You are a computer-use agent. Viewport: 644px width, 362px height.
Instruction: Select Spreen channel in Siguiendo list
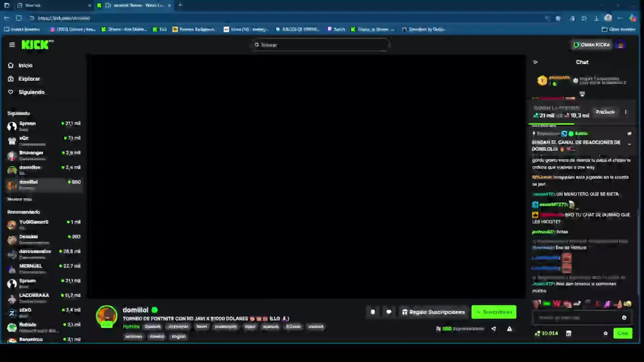click(44, 126)
